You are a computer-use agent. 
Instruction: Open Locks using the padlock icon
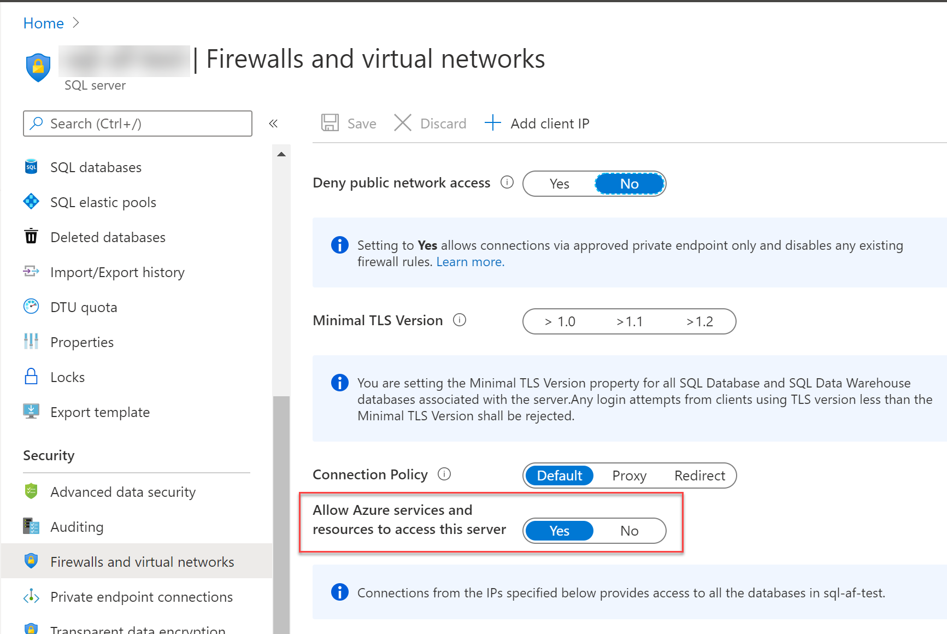(31, 377)
